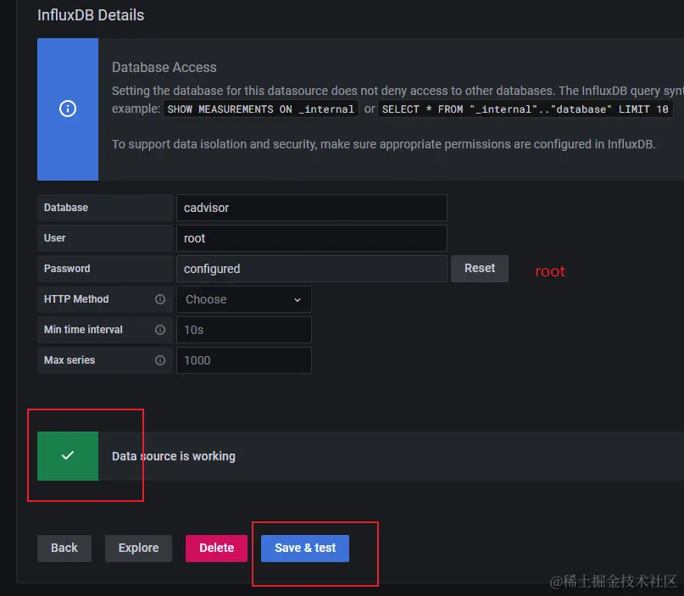The height and width of the screenshot is (596, 684).
Task: Click Save & test button
Action: tap(305, 548)
